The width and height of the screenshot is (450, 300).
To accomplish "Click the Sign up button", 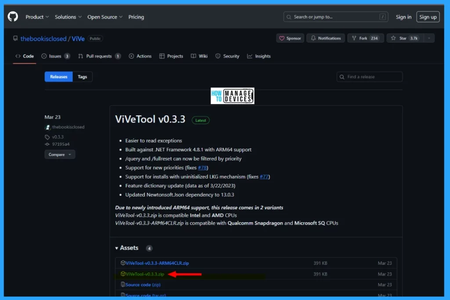I will [x=428, y=17].
